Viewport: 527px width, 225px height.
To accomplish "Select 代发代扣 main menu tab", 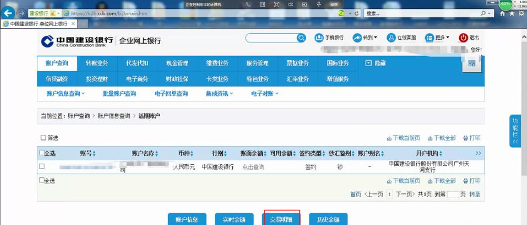I will [137, 63].
